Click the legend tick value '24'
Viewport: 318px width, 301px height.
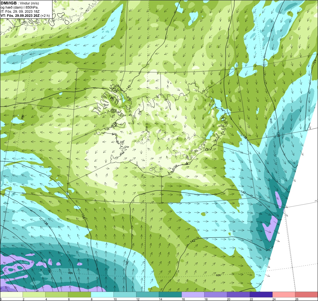tap(274, 299)
